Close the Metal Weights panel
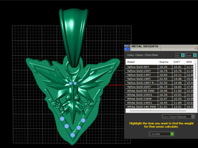198x148 pixels. [x=196, y=47]
